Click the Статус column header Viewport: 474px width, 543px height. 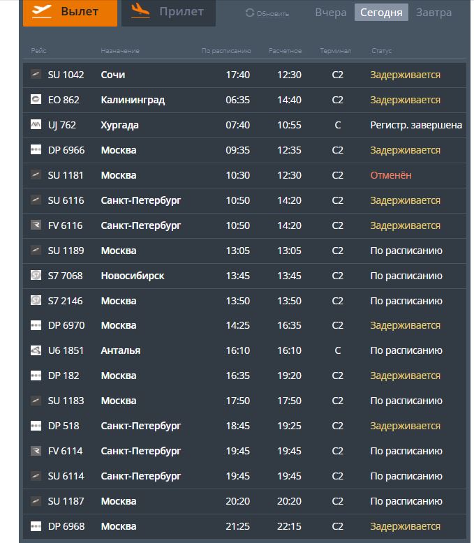[x=381, y=50]
